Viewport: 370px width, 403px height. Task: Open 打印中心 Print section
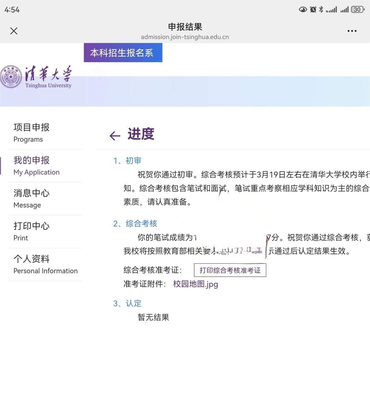point(31,231)
